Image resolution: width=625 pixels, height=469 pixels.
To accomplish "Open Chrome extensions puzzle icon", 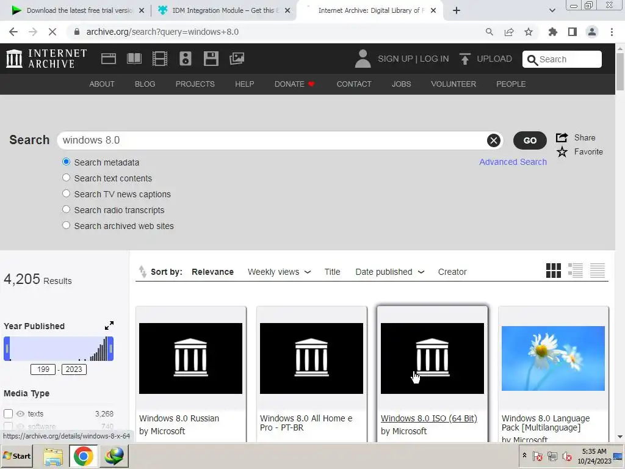I will click(552, 32).
